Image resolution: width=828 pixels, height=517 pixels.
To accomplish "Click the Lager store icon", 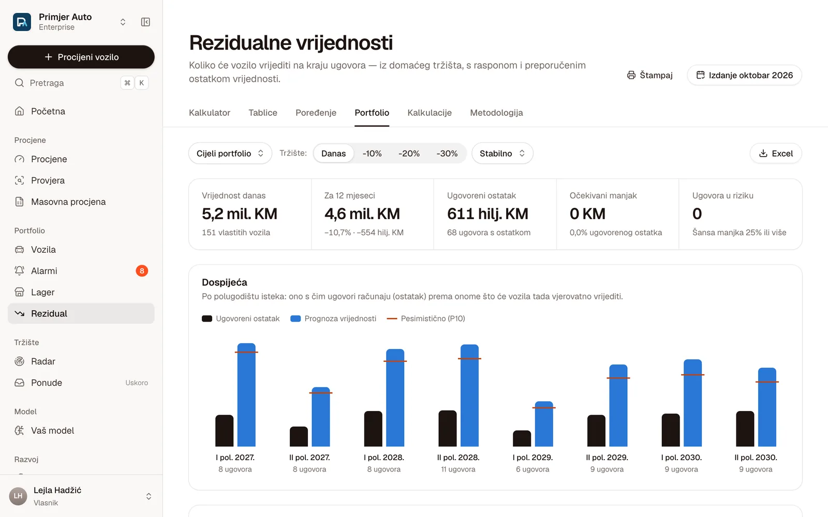I will tap(19, 292).
